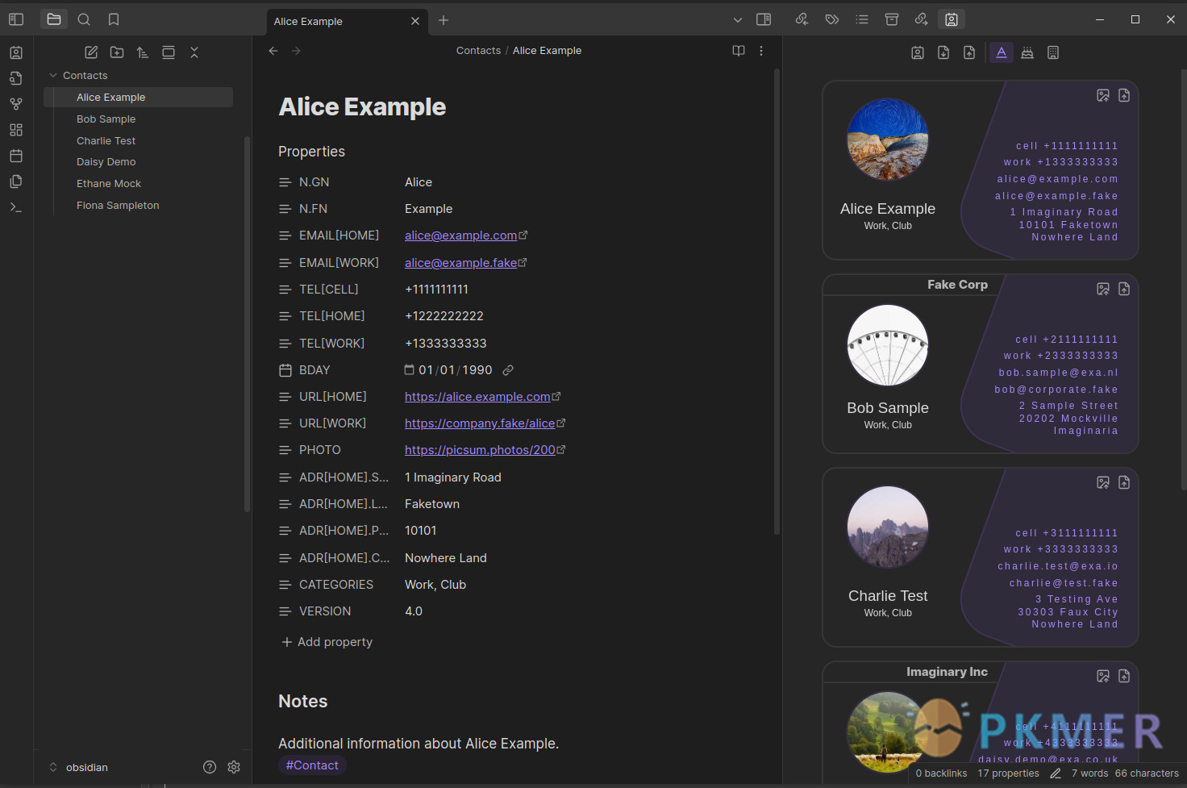Click create new contact icon in contacts panel
Screen dimensions: 1187x788
pyautogui.click(x=918, y=52)
